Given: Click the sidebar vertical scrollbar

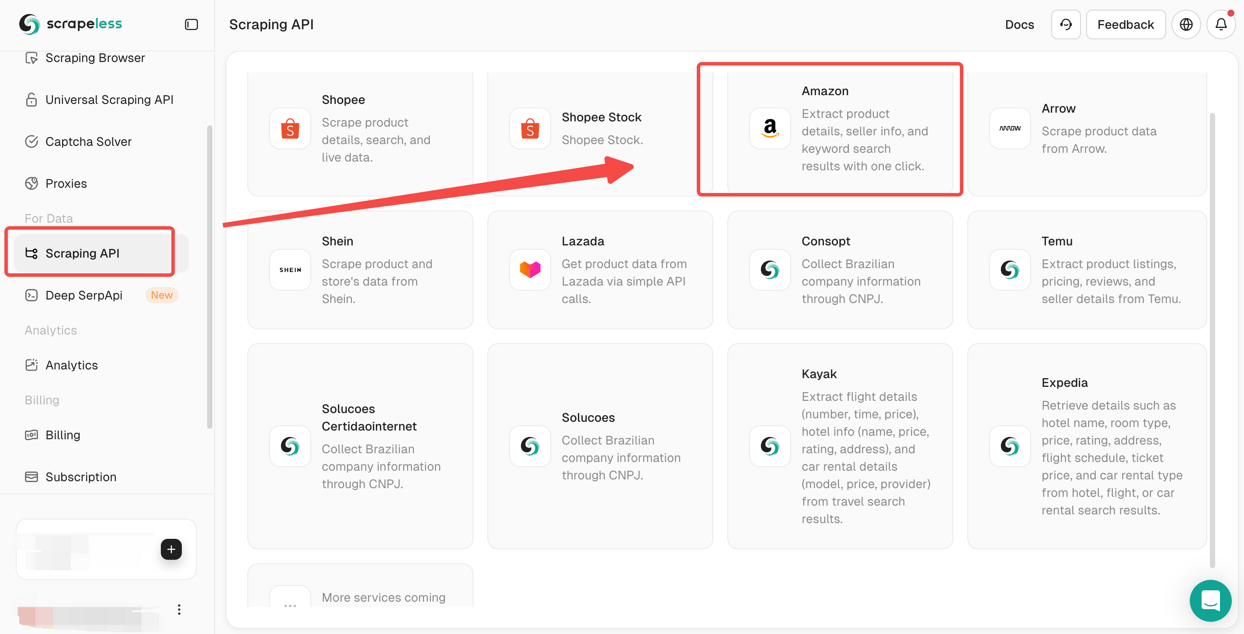Looking at the screenshot, I should pos(209,277).
